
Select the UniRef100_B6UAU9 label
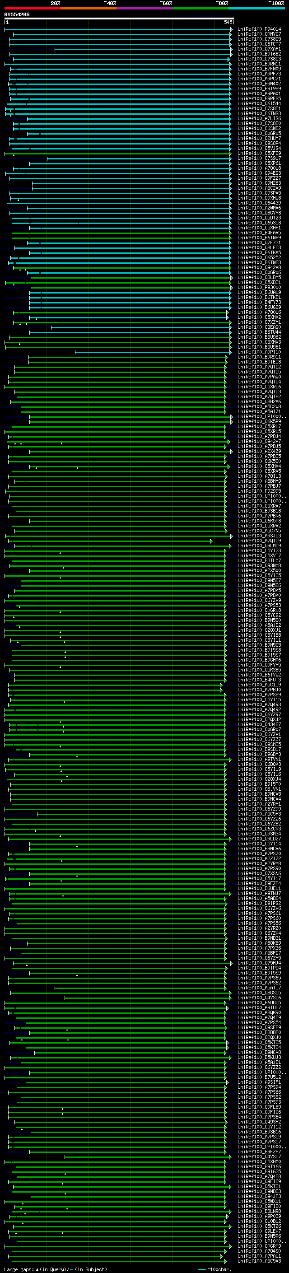(259, 292)
